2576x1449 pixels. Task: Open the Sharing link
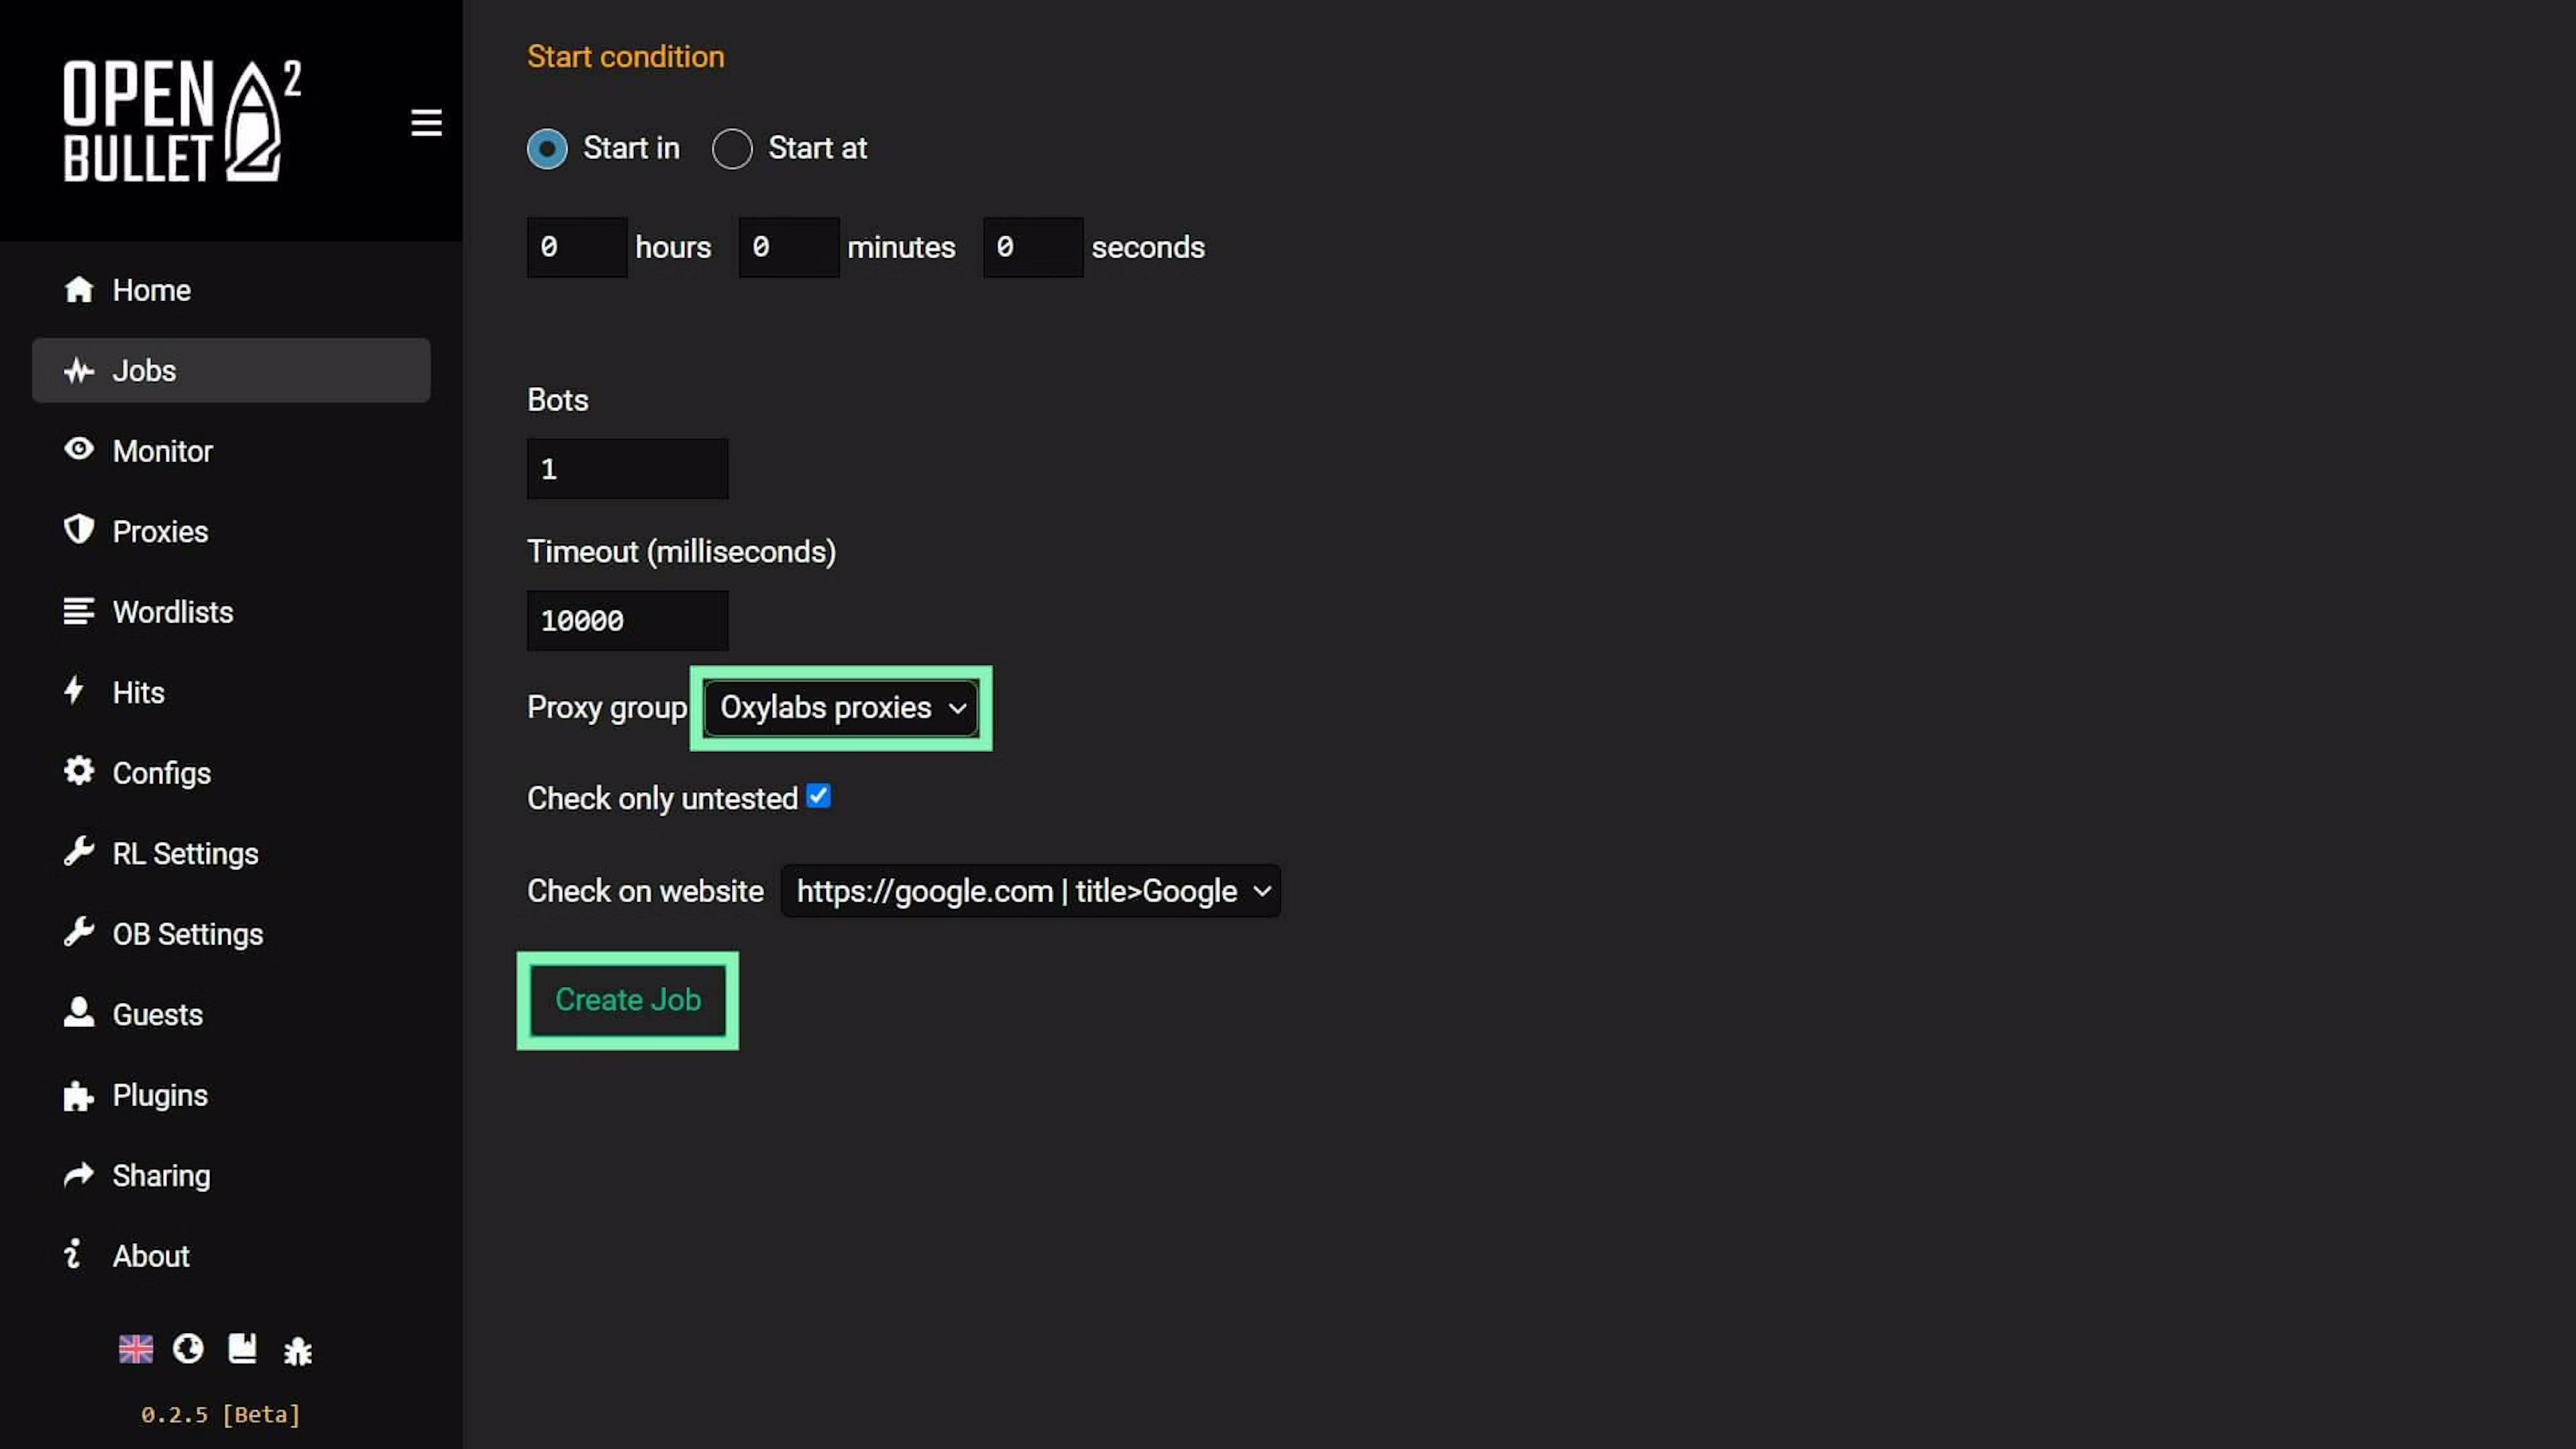(231, 1175)
